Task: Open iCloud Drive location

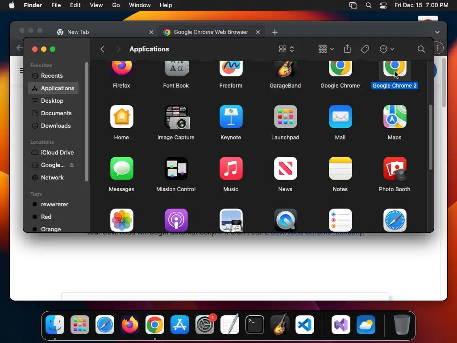Action: [x=53, y=153]
